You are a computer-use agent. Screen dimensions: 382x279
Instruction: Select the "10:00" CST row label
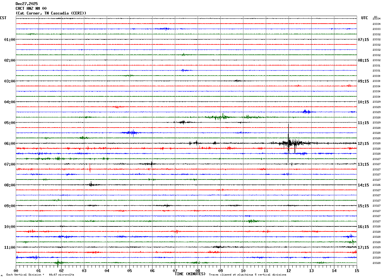point(10,227)
